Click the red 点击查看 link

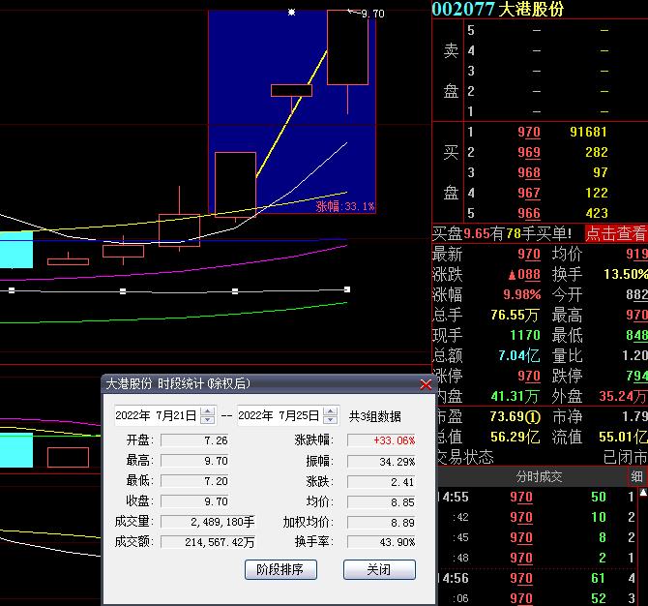tap(616, 233)
